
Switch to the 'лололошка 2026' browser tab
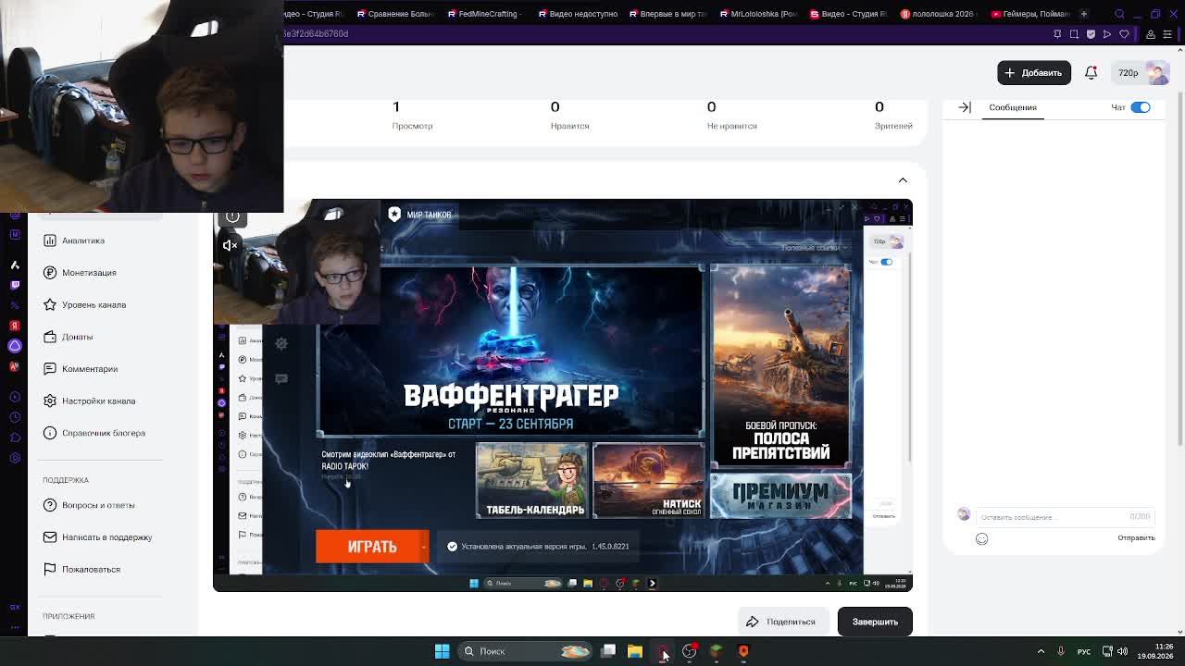coord(938,14)
